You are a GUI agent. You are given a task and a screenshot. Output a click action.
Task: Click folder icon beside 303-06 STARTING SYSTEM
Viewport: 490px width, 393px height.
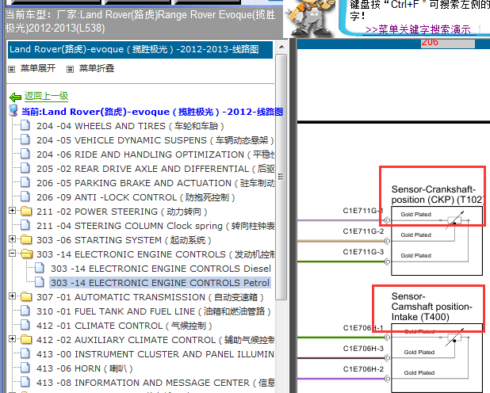click(x=26, y=240)
